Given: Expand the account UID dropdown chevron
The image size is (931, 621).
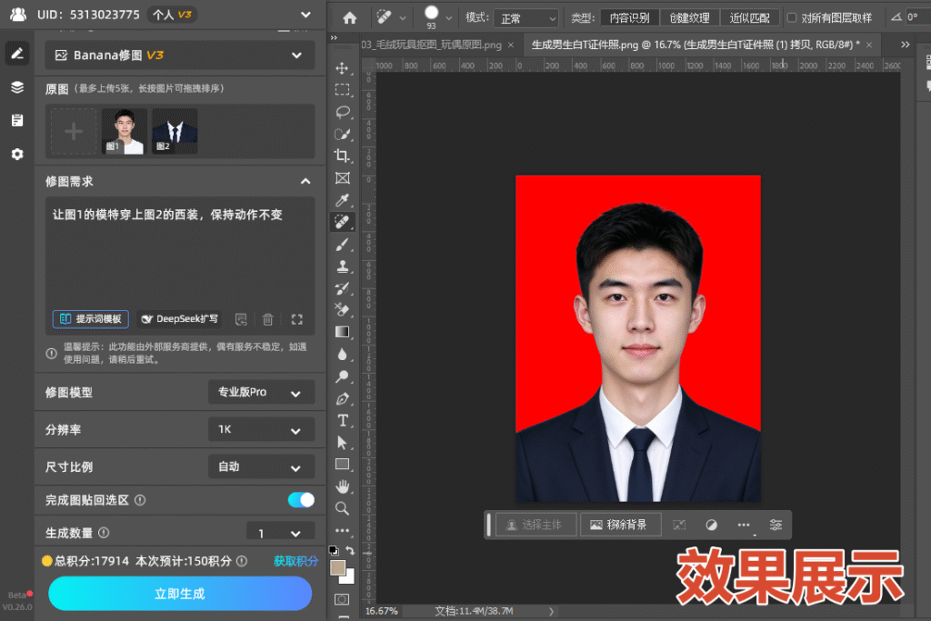Looking at the screenshot, I should coord(305,15).
